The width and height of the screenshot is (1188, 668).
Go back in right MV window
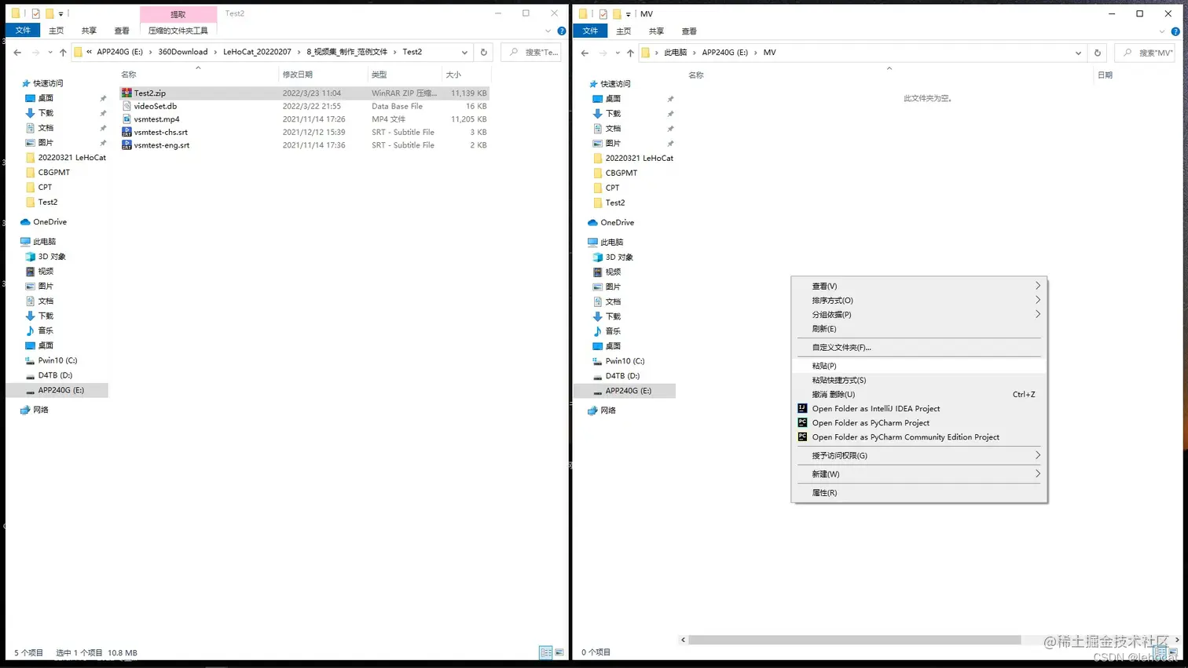585,53
